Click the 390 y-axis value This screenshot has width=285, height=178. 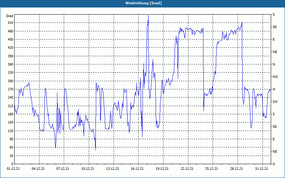[11, 56]
